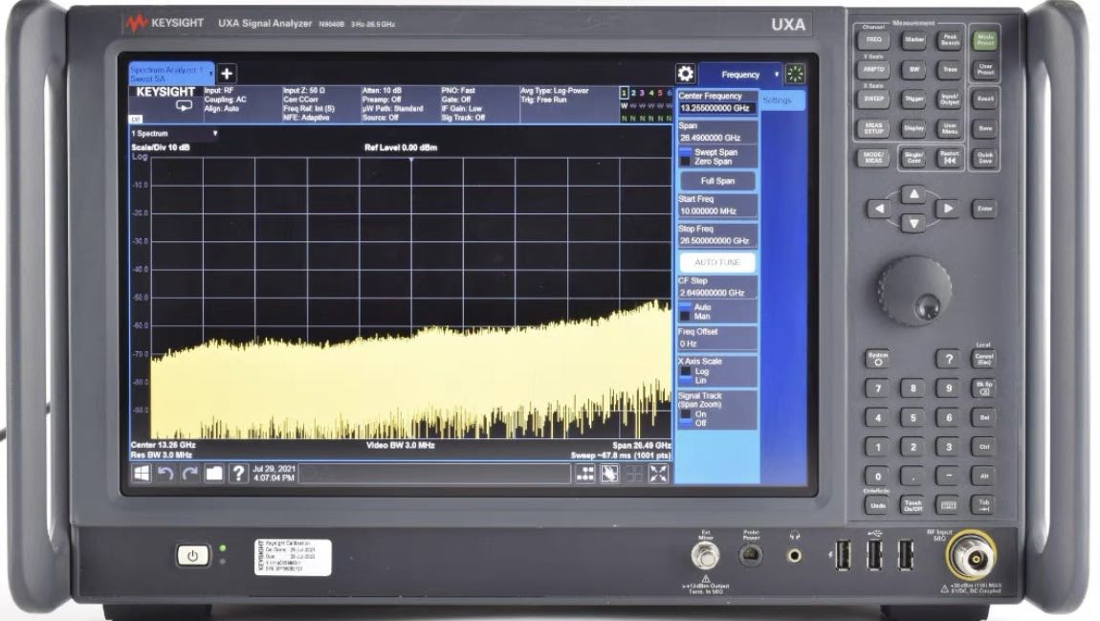1100x621 pixels.
Task: Open the Windows Start button
Action: pos(141,473)
